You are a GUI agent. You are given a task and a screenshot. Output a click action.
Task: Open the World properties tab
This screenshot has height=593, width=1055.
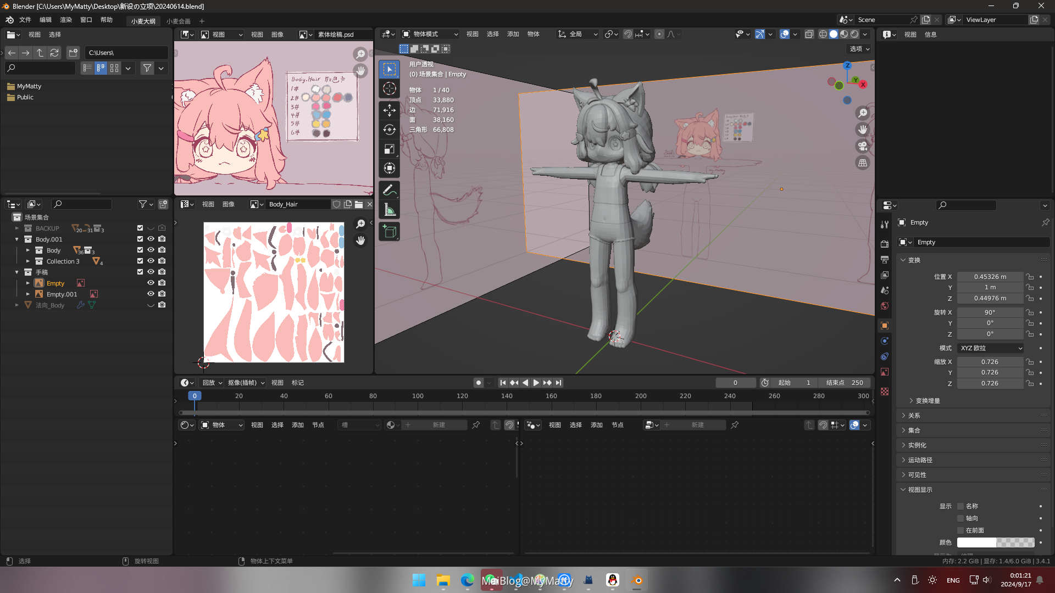point(885,306)
